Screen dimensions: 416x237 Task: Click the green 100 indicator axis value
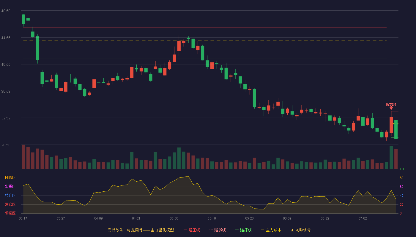(x=402, y=169)
